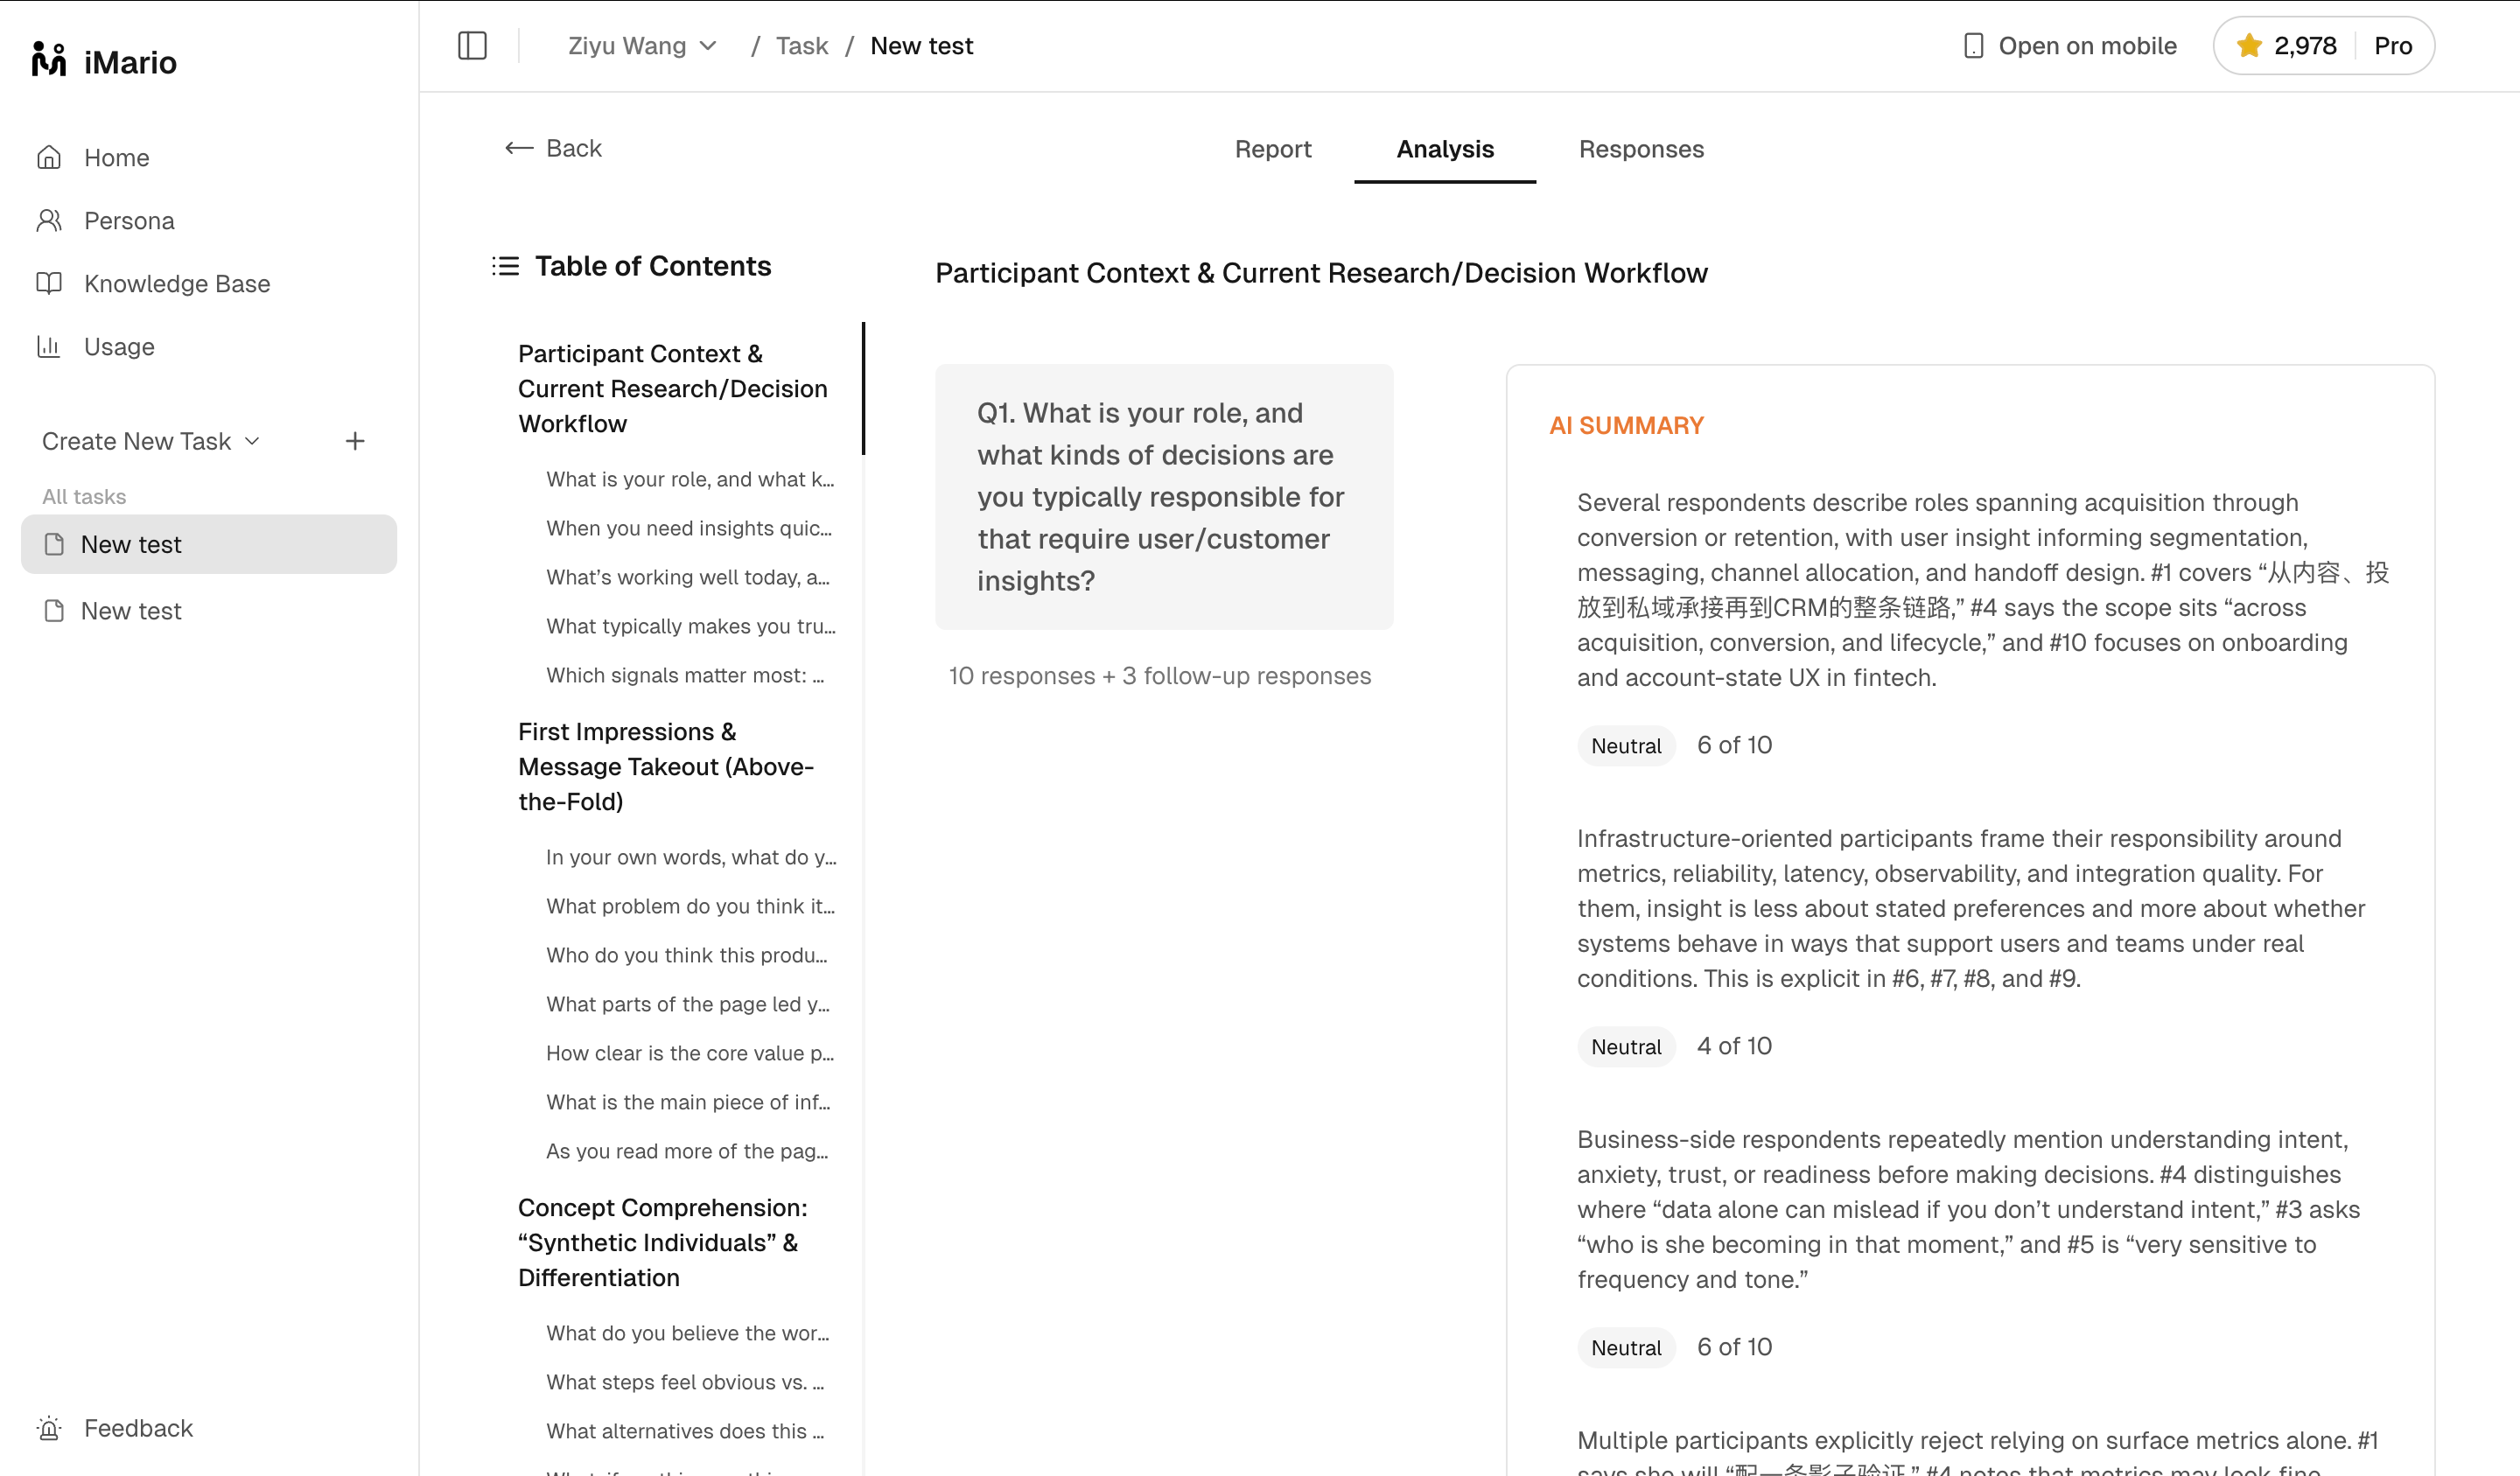Click the iMario logo icon
The image size is (2520, 1476).
point(49,60)
